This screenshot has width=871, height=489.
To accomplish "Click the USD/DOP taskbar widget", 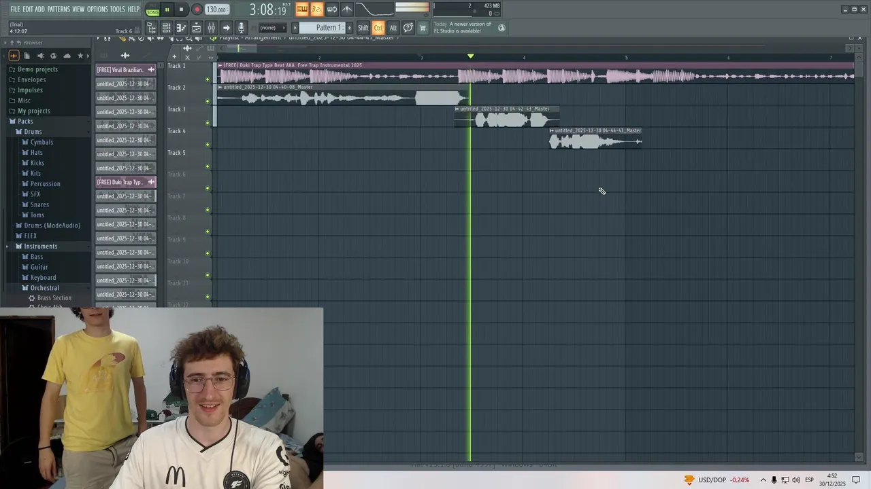I will [717, 480].
